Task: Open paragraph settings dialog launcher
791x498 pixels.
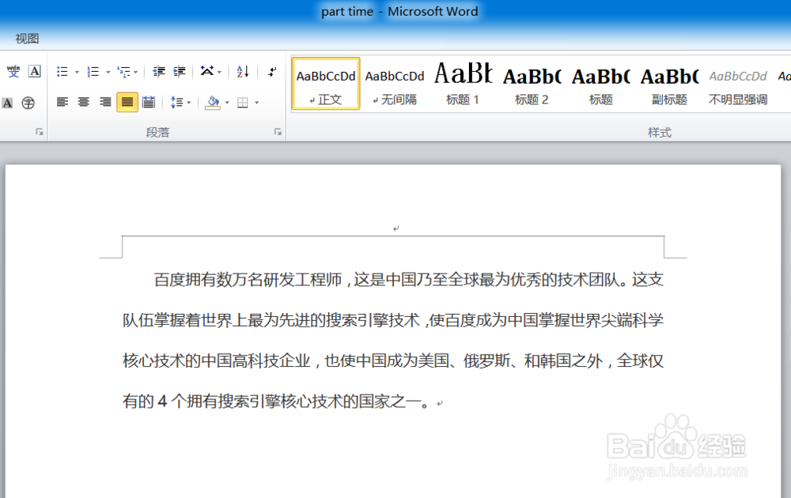Action: [278, 132]
